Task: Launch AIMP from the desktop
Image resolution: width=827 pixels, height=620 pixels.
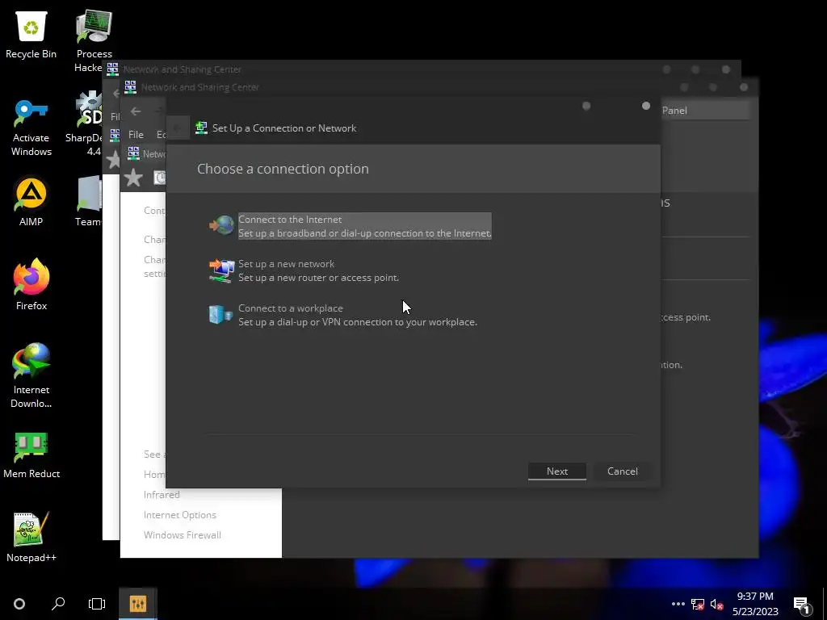Action: [x=31, y=202]
